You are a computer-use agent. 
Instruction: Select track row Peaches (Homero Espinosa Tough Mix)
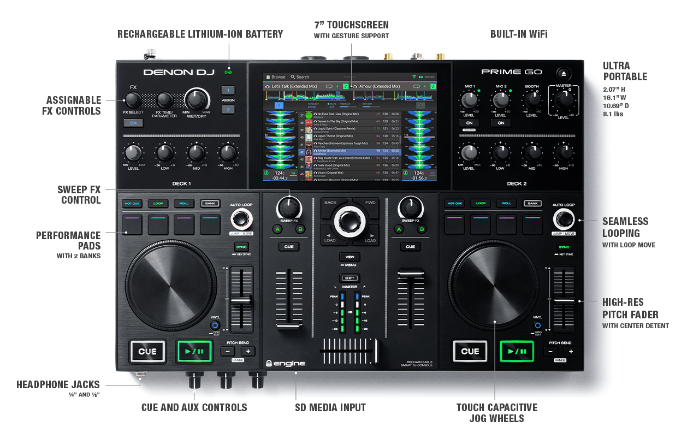click(350, 145)
